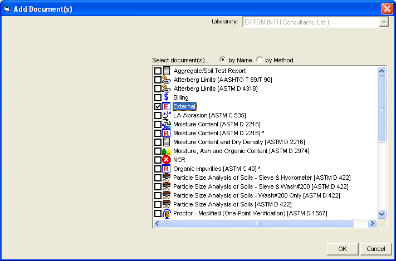This screenshot has height=261, width=396.
Task: Click the LA Abrasion test icon
Action: coord(166,115)
